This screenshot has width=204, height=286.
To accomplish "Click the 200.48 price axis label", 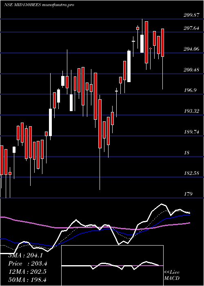I will 191,70.
